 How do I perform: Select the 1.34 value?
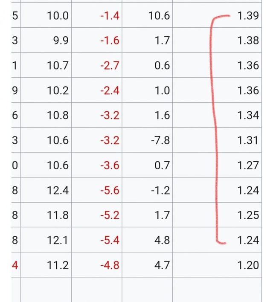248,116
